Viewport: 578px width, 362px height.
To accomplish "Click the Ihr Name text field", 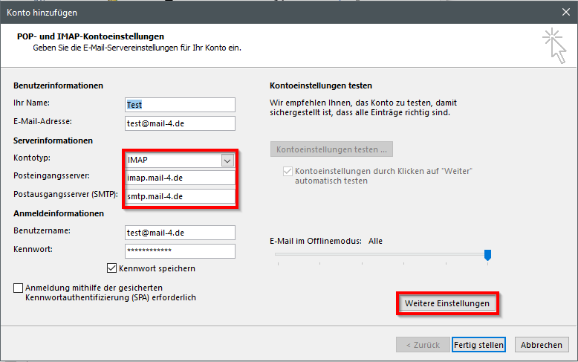I will [181, 105].
